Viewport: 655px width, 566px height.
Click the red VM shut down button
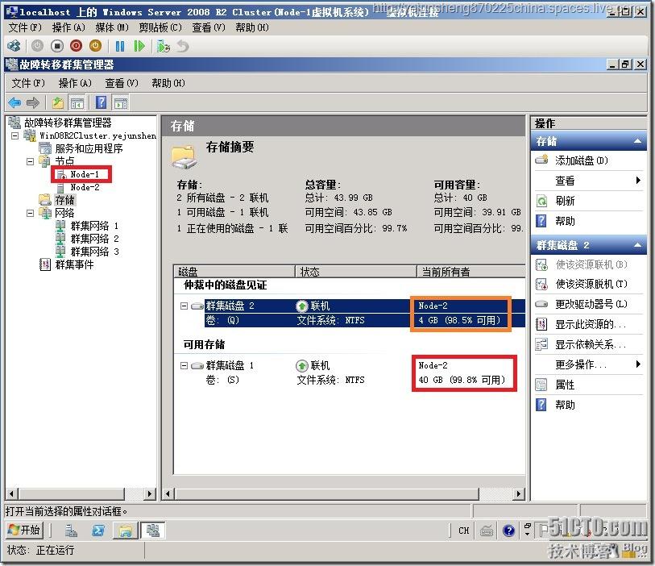[x=76, y=46]
